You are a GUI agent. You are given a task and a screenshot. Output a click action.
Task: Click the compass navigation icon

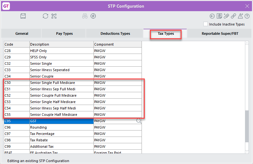click(x=93, y=16)
